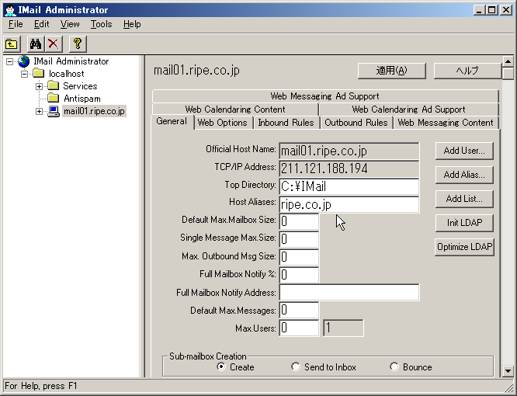Image resolution: width=517 pixels, height=396 pixels.
Task: Click the scrollbar down arrow
Action: pyautogui.click(x=508, y=371)
